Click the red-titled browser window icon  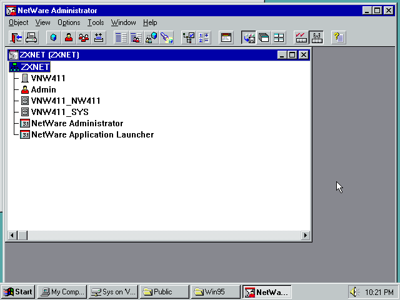click(x=226, y=37)
